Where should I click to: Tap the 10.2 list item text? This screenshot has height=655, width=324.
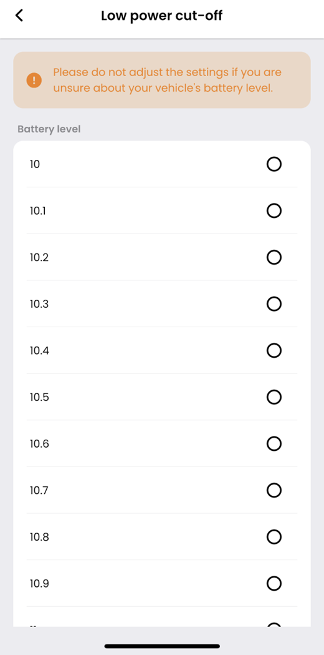coord(39,258)
